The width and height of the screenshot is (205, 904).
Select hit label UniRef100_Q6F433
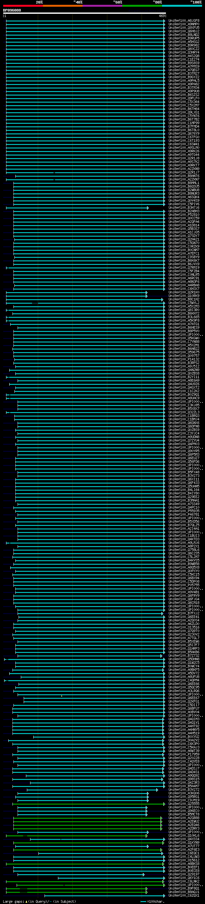[x=184, y=483]
